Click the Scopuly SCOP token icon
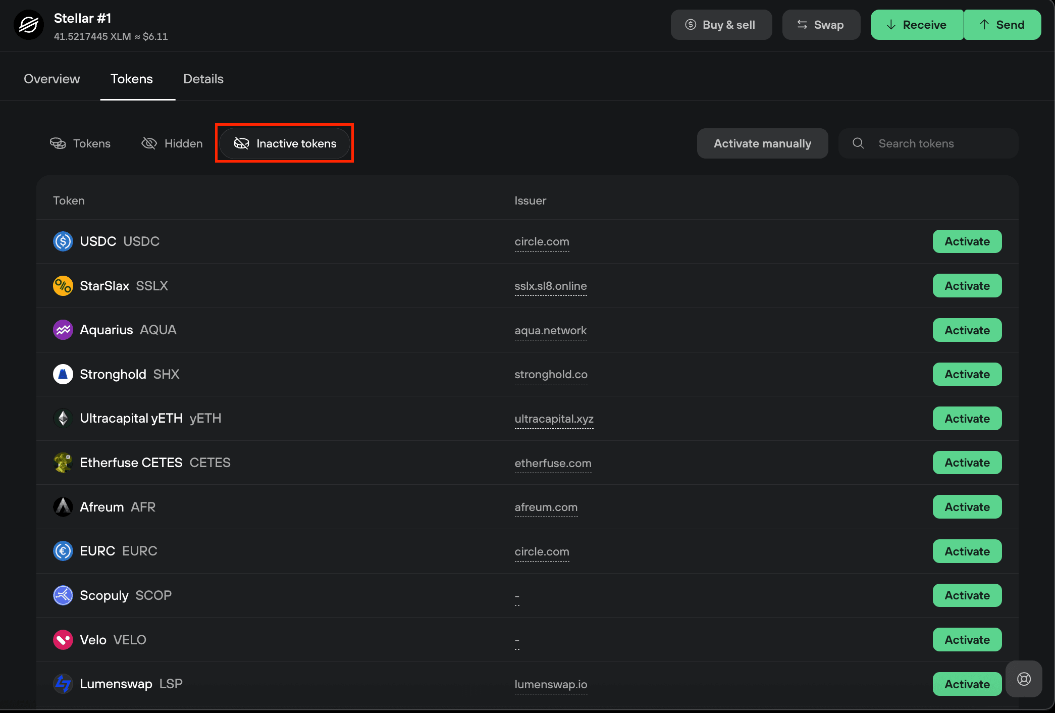This screenshot has width=1055, height=713. coord(63,595)
